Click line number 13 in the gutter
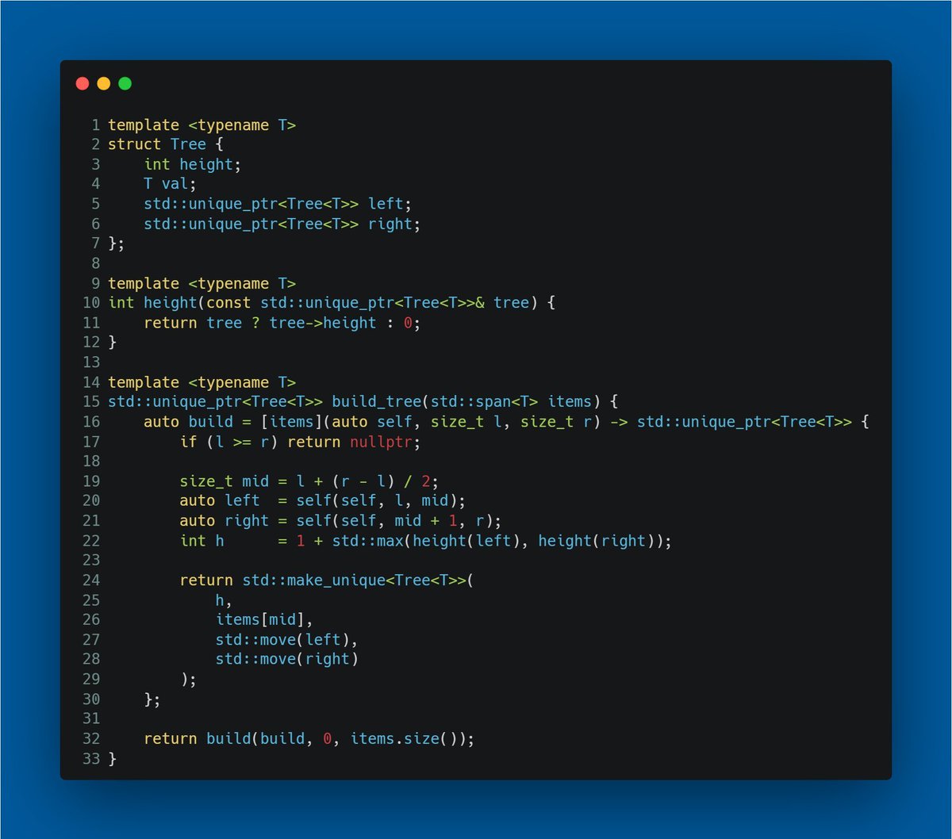952x839 pixels. pos(91,362)
